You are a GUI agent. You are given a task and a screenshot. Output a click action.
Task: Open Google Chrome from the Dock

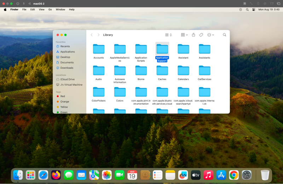click(234, 175)
